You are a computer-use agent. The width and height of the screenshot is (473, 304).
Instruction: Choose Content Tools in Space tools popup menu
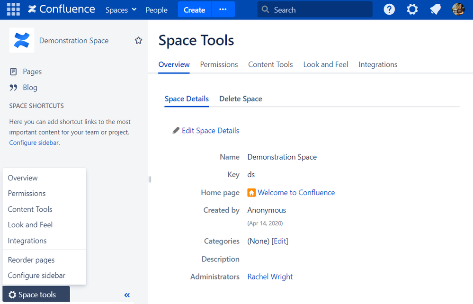[45, 209]
